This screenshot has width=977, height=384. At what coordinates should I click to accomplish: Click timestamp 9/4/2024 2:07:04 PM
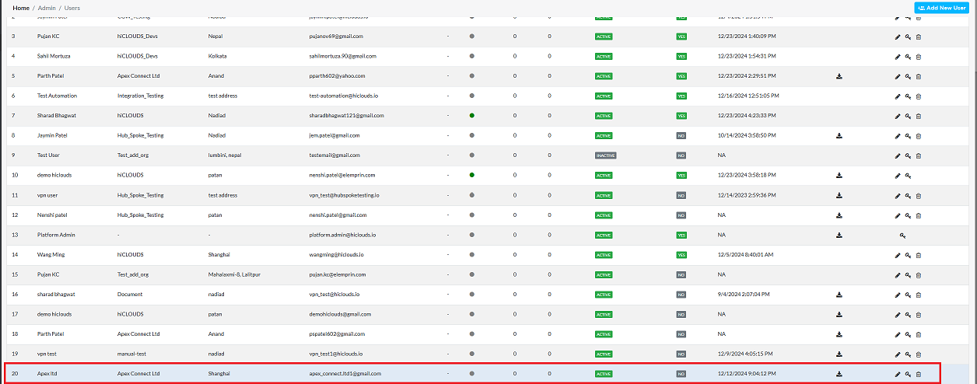(744, 294)
